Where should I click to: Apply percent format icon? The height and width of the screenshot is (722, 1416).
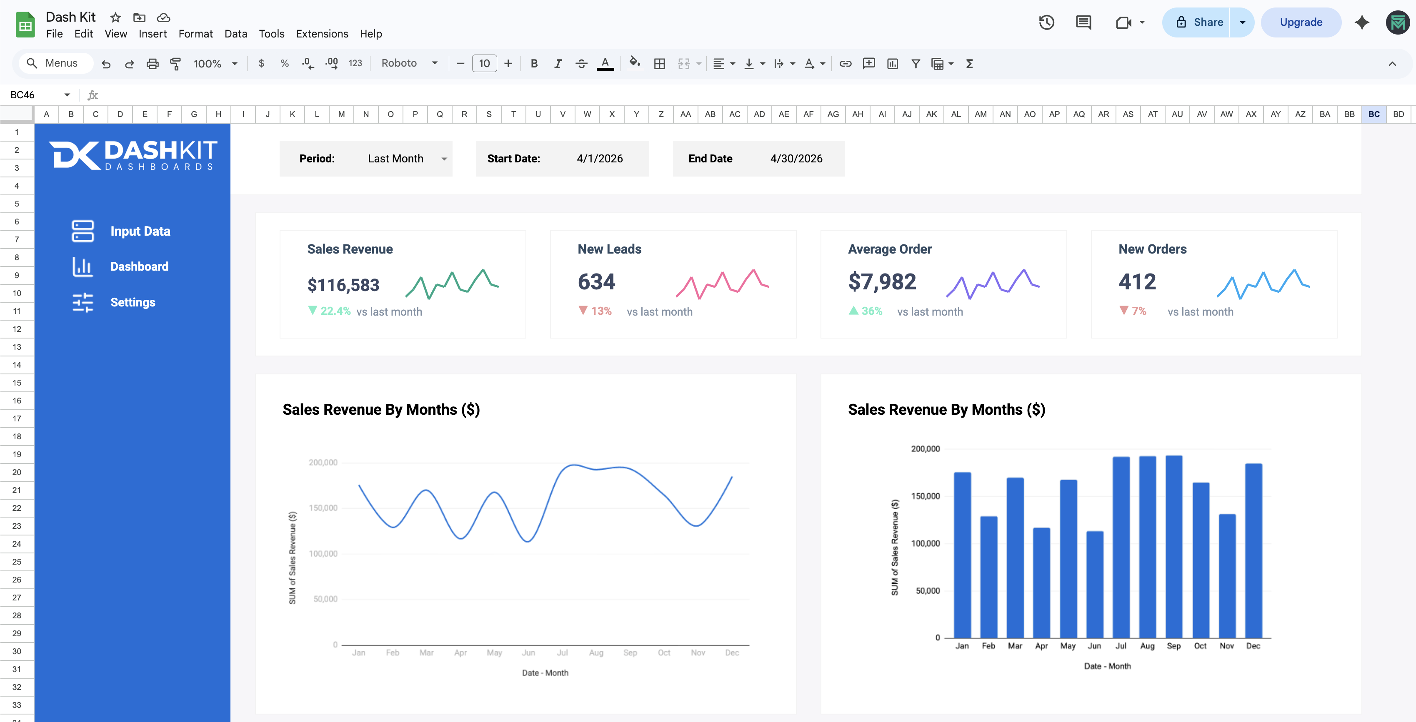pyautogui.click(x=284, y=64)
